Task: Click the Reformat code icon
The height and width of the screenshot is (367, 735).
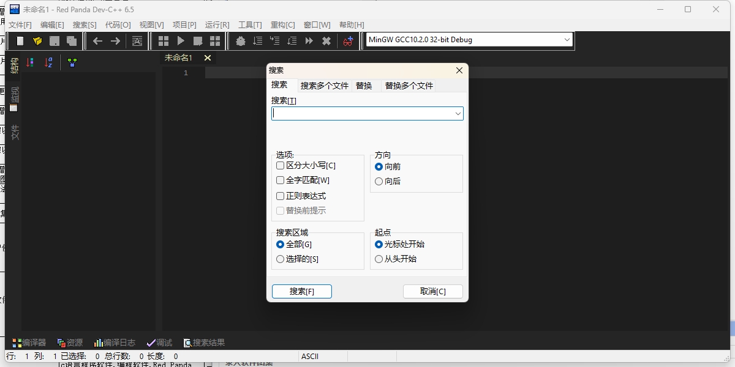Action: click(137, 41)
